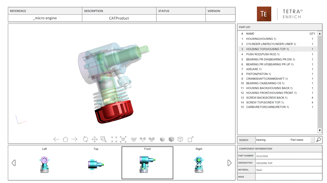The height and width of the screenshot is (183, 327).
Task: Select PISTON(PISTON.1) part row
Action: click(x=278, y=74)
